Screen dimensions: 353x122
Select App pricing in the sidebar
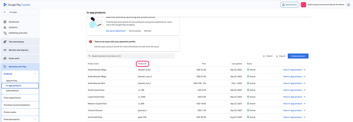11,81
